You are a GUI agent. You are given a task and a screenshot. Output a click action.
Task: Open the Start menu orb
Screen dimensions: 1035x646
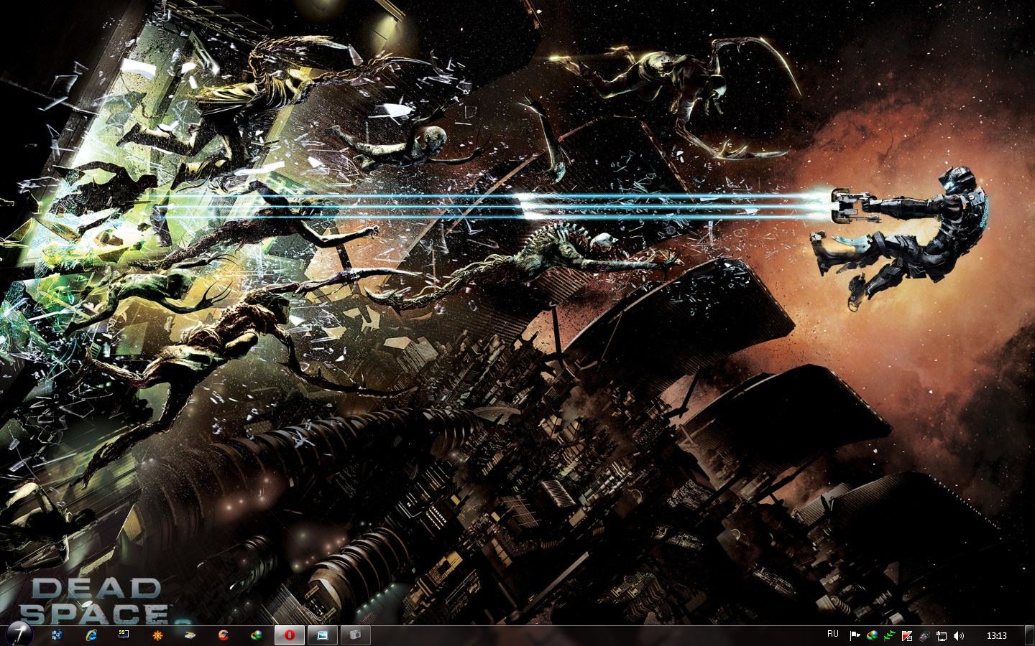[19, 635]
